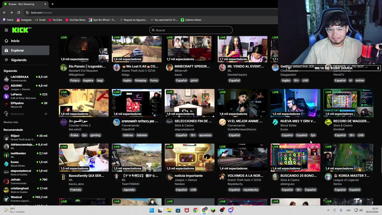Open the SELECCIONES FIN DE stream thumbnail
382x215 pixels.
click(190, 103)
